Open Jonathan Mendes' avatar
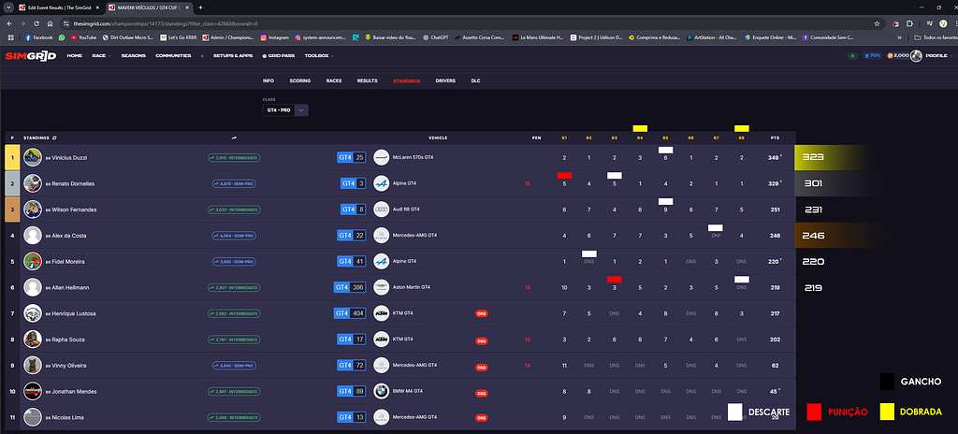The height and width of the screenshot is (434, 958). [33, 391]
